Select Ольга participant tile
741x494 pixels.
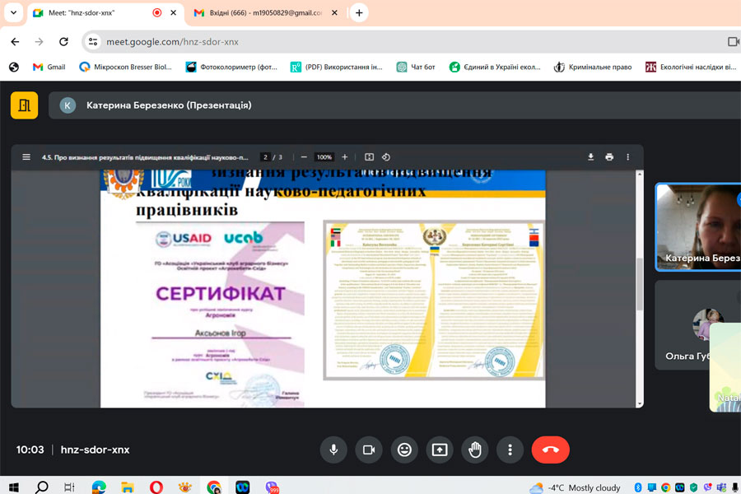[x=698, y=324]
